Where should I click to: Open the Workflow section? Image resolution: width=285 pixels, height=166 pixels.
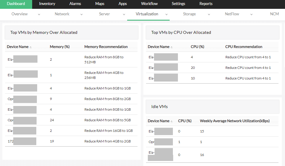click(149, 4)
